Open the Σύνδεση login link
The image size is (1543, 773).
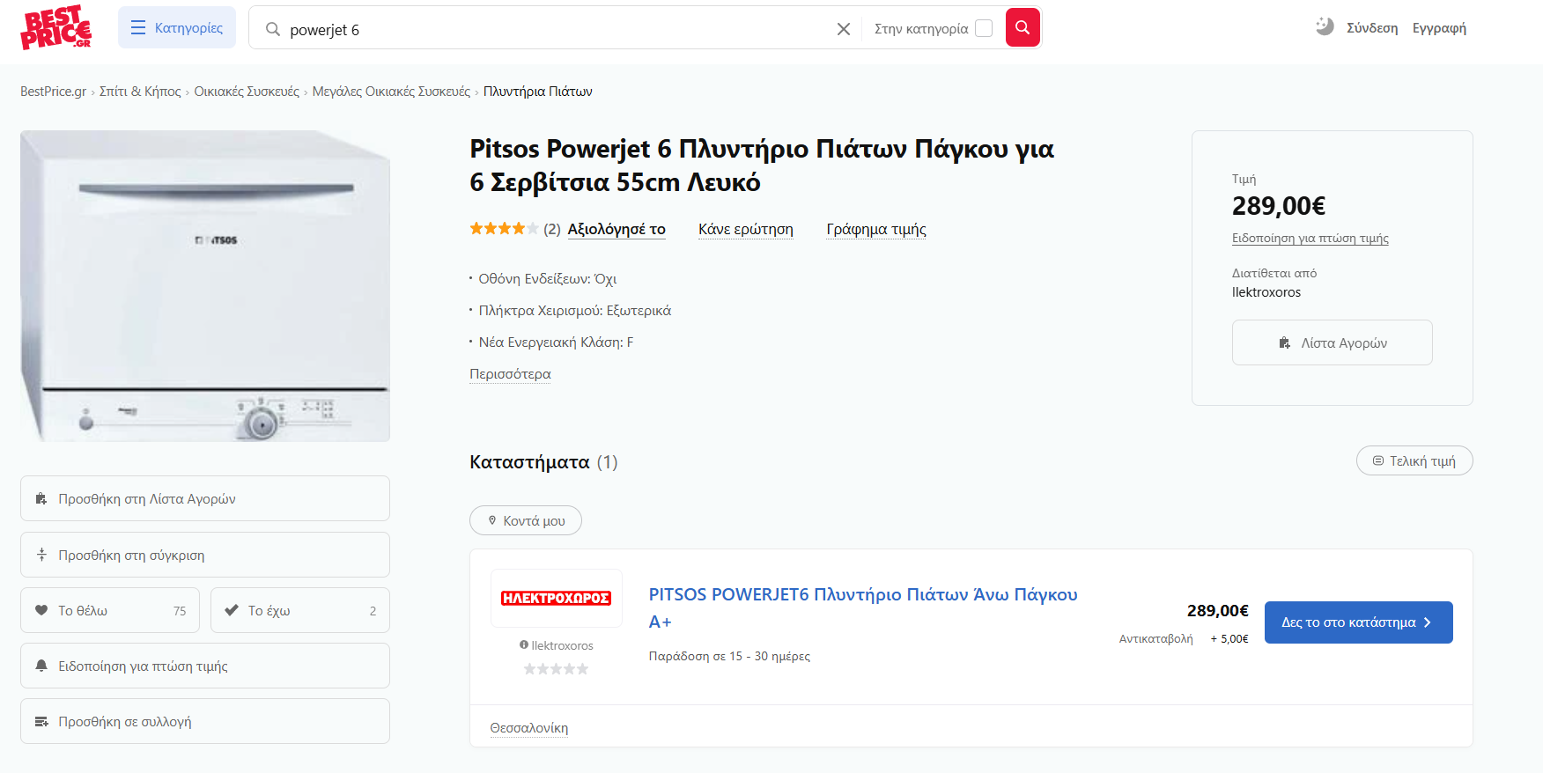(x=1372, y=28)
